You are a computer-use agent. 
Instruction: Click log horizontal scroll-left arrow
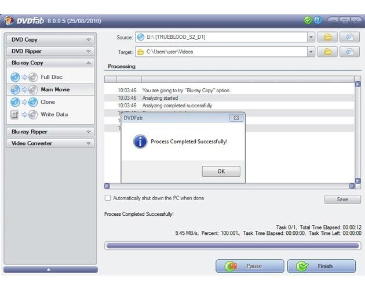(107, 186)
